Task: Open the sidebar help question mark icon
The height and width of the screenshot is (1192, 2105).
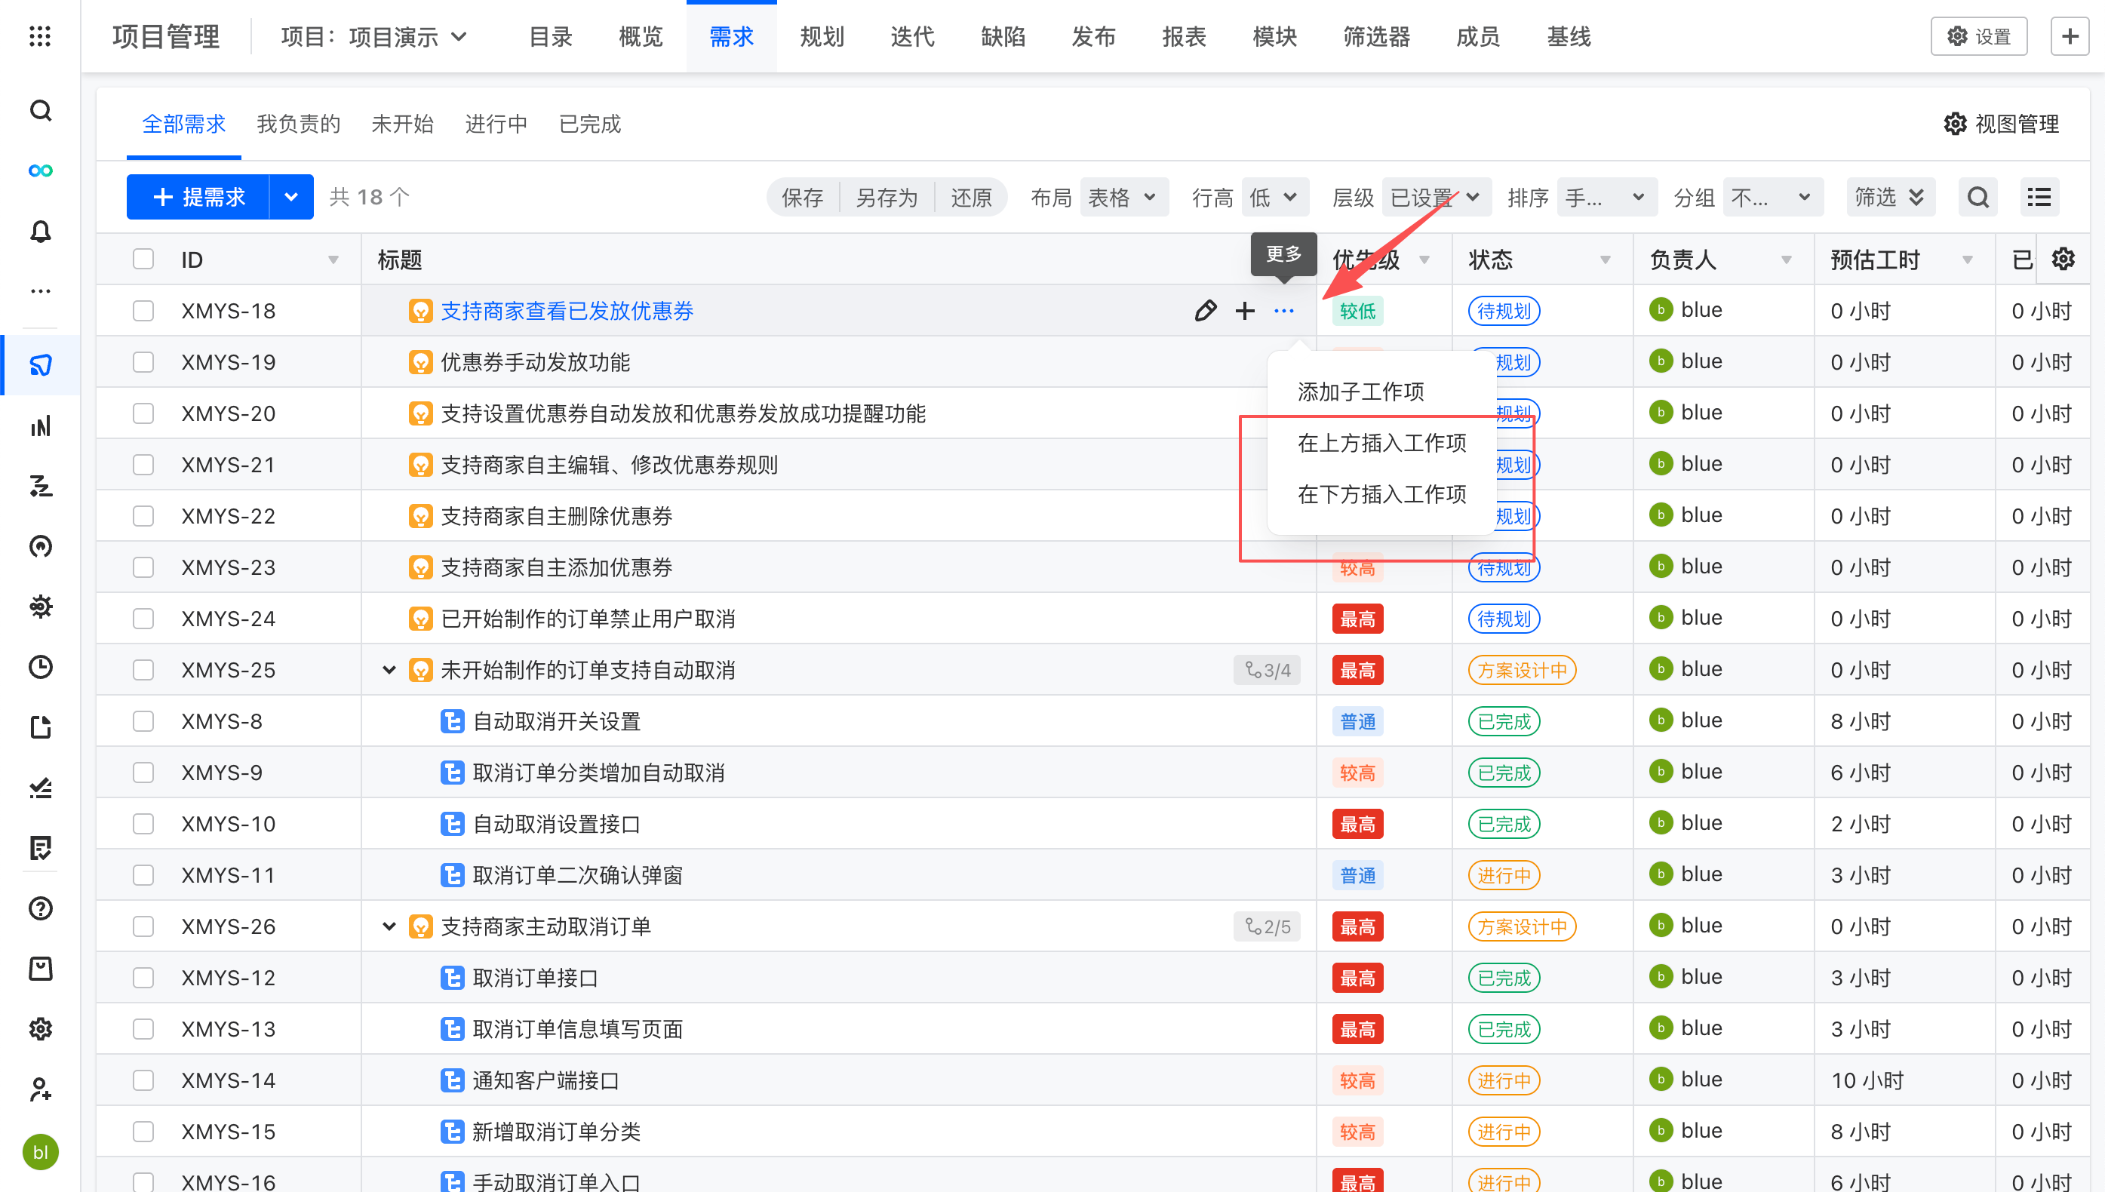Action: pyautogui.click(x=40, y=908)
